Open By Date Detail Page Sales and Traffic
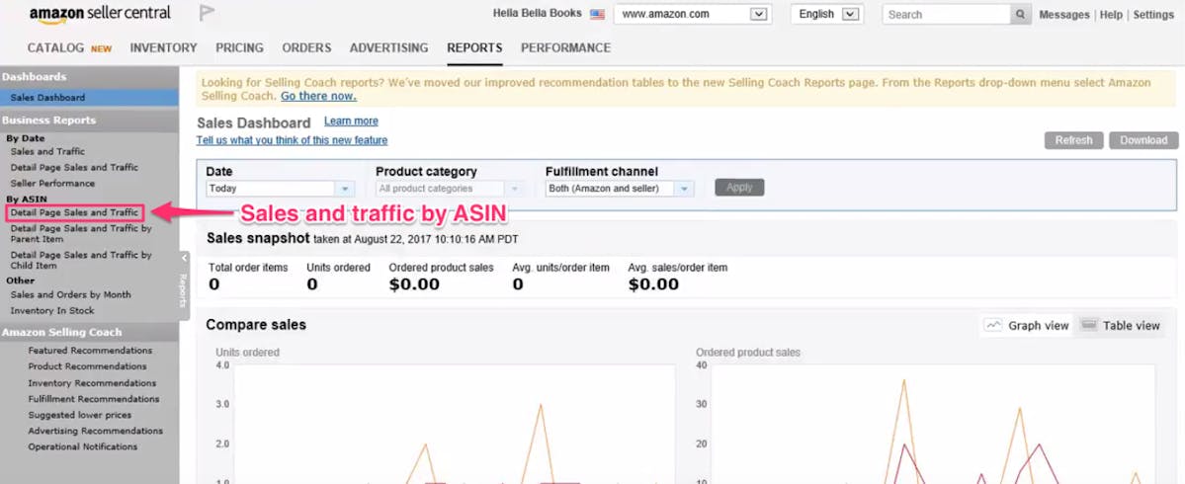The height and width of the screenshot is (484, 1185). [74, 168]
